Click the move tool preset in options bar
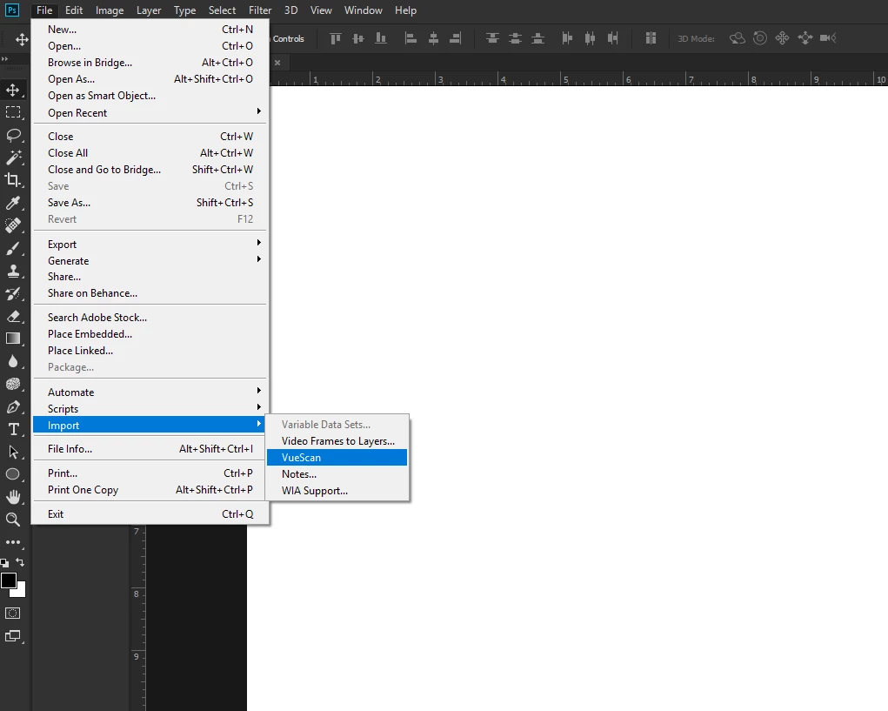The image size is (888, 711). click(x=22, y=39)
